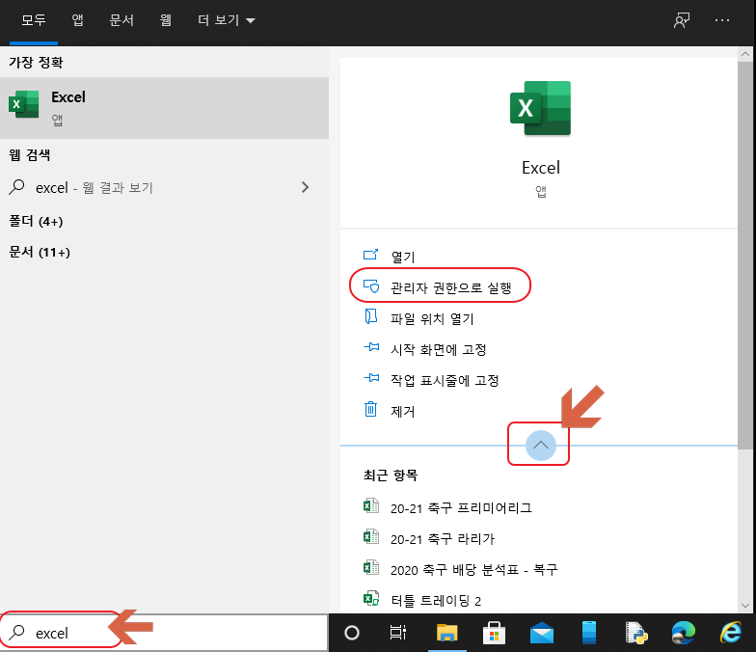Viewport: 756px width, 652px height.
Task: Switch to the 모두 tab
Action: (34, 20)
